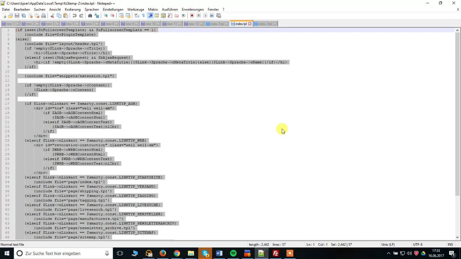Open the Erweiterungen menu

pyautogui.click(x=192, y=9)
